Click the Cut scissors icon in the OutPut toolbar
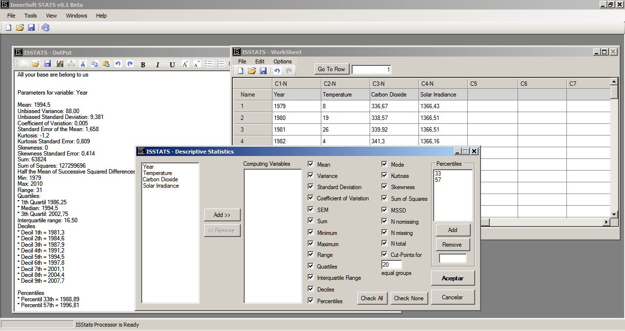Viewport: 625px width, 331px height. point(83,64)
